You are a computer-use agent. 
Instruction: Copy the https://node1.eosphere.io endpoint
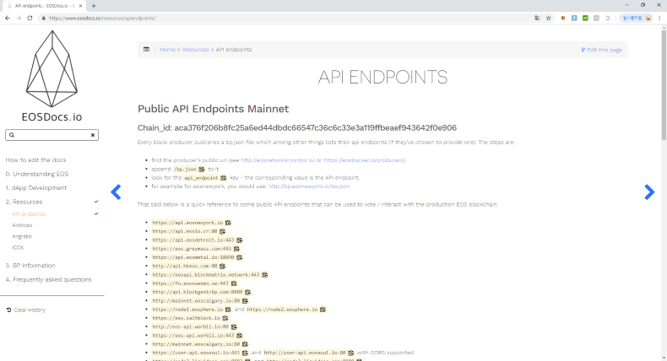click(228, 310)
